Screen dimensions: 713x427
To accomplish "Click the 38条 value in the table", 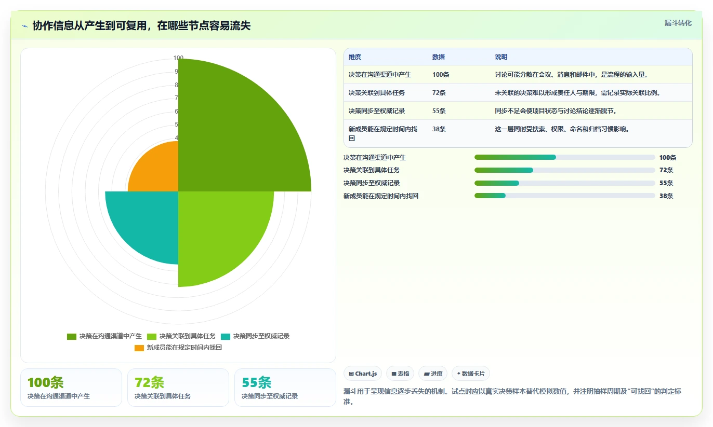I will point(439,129).
